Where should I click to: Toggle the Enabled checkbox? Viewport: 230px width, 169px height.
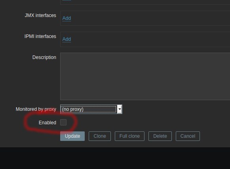(63, 122)
